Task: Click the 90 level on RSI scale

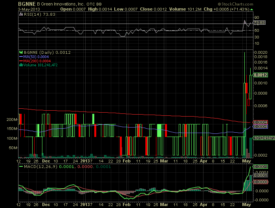Action: [257, 17]
